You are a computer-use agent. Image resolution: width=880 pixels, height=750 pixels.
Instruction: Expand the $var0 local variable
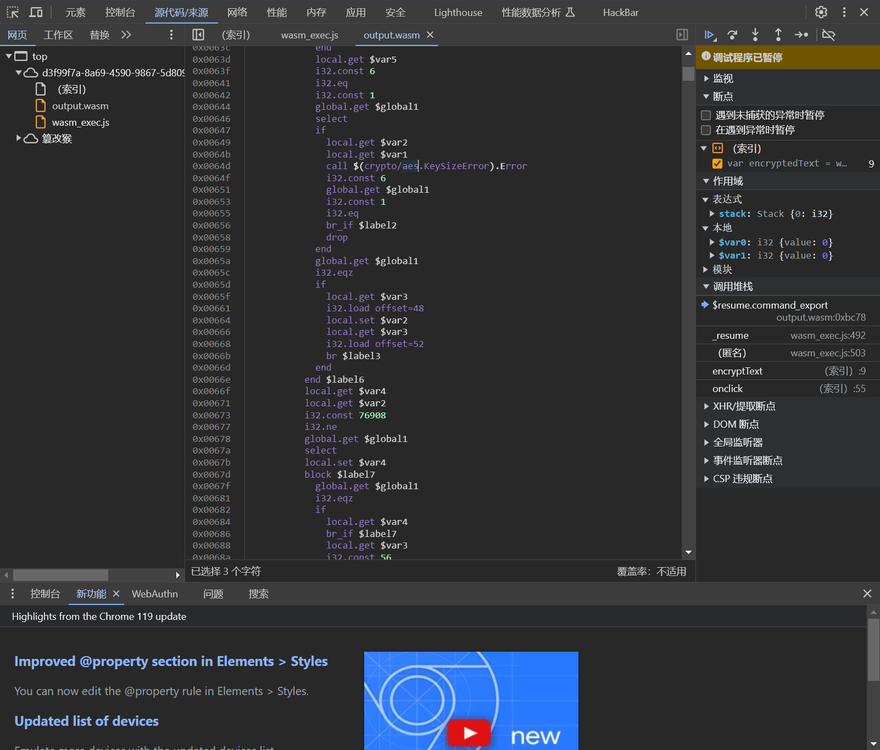pos(712,242)
